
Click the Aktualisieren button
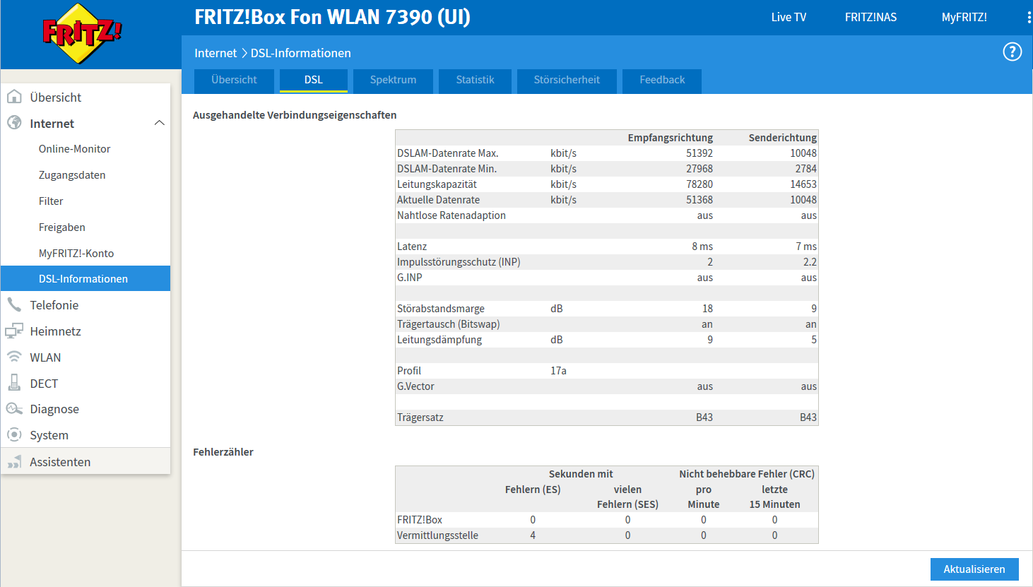974,569
